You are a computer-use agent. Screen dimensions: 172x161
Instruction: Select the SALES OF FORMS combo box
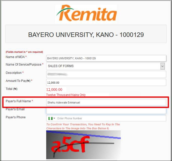click(x=106, y=66)
